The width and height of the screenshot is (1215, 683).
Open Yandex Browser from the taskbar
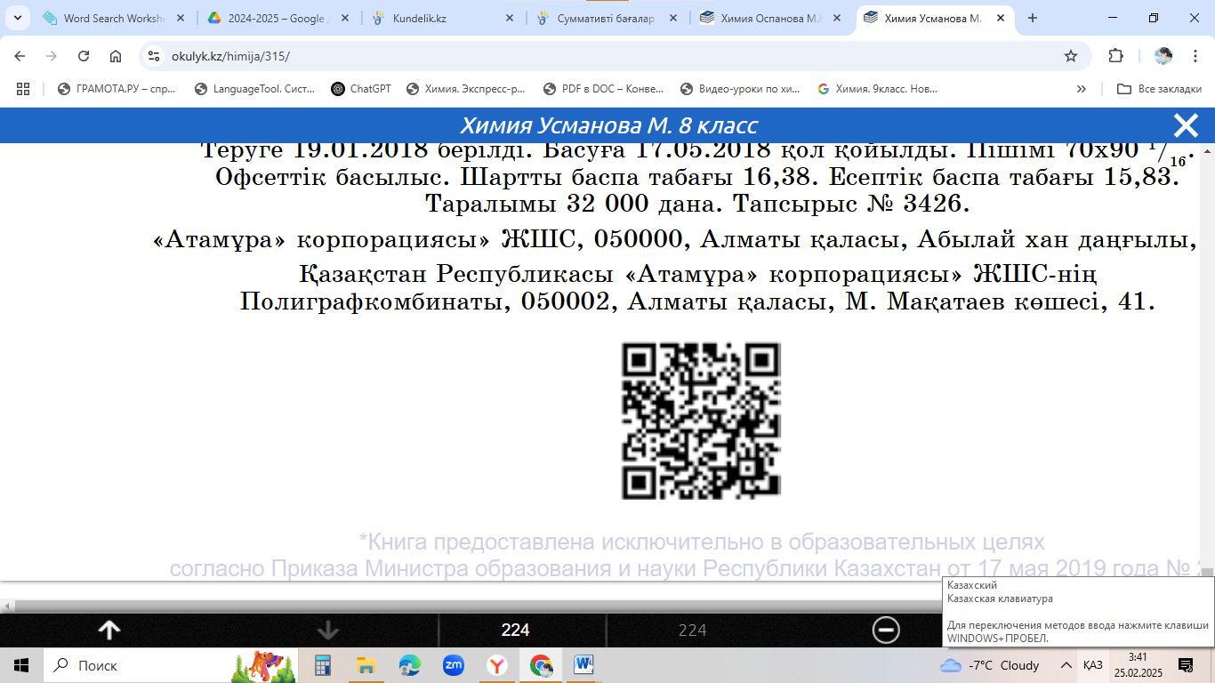[x=497, y=665]
